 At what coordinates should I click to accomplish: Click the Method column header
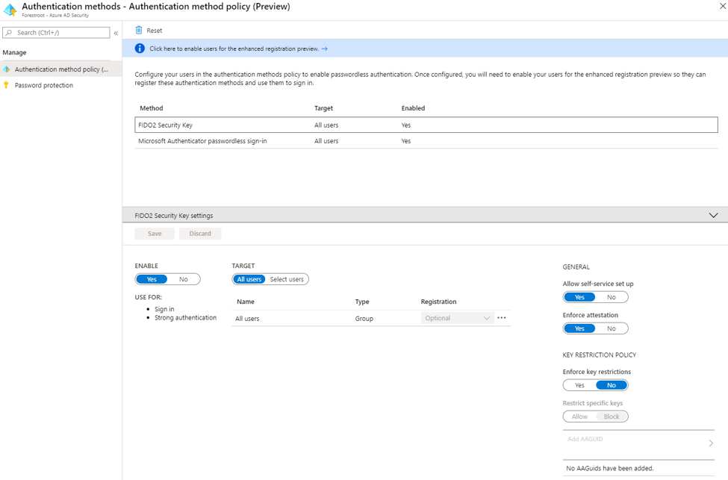(x=152, y=108)
